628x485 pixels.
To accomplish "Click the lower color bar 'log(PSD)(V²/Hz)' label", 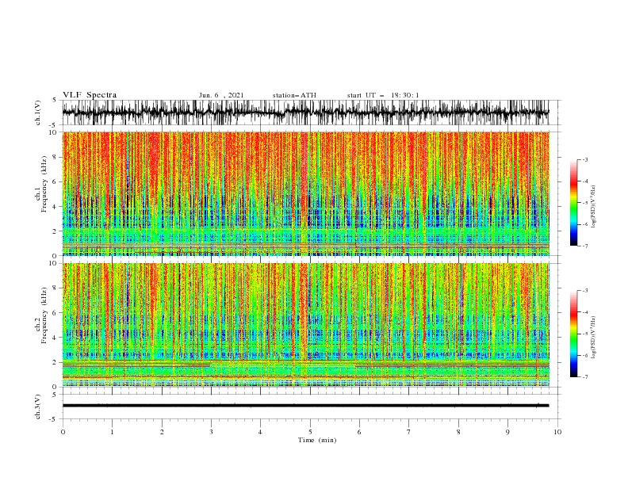I will pyautogui.click(x=594, y=338).
